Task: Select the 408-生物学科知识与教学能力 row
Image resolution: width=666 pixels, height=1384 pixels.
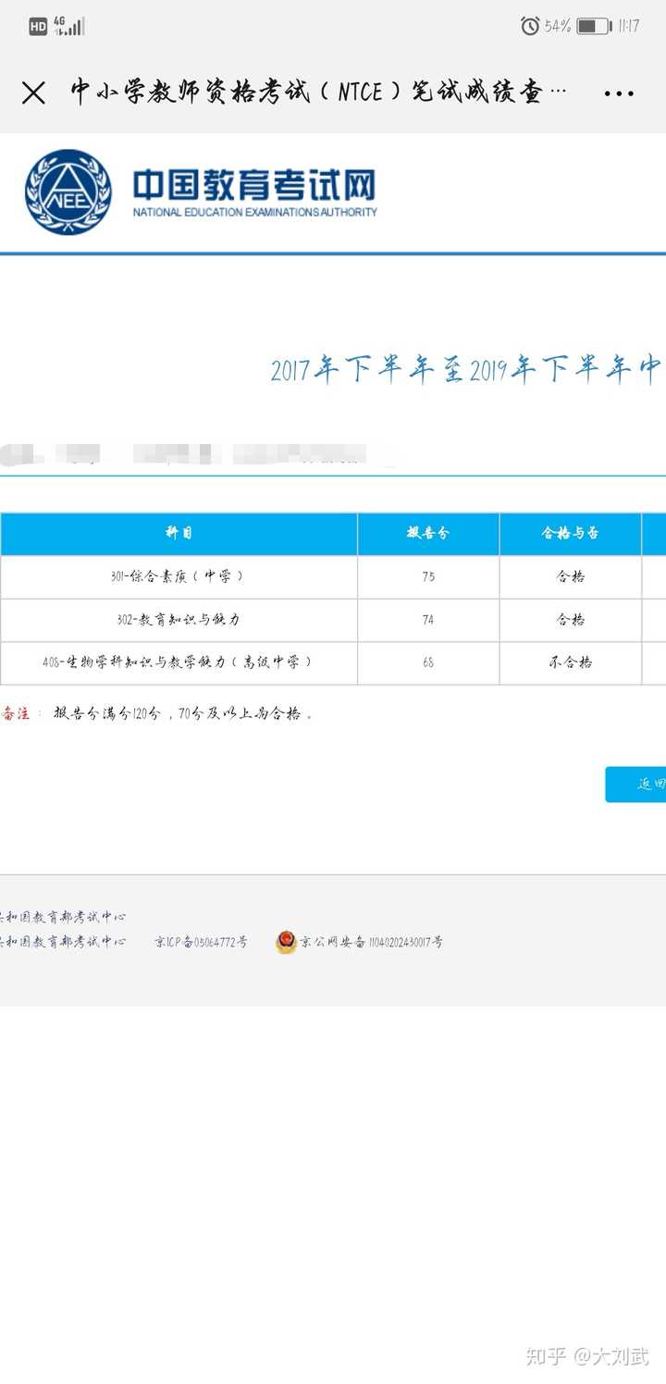Action: pyautogui.click(x=333, y=662)
